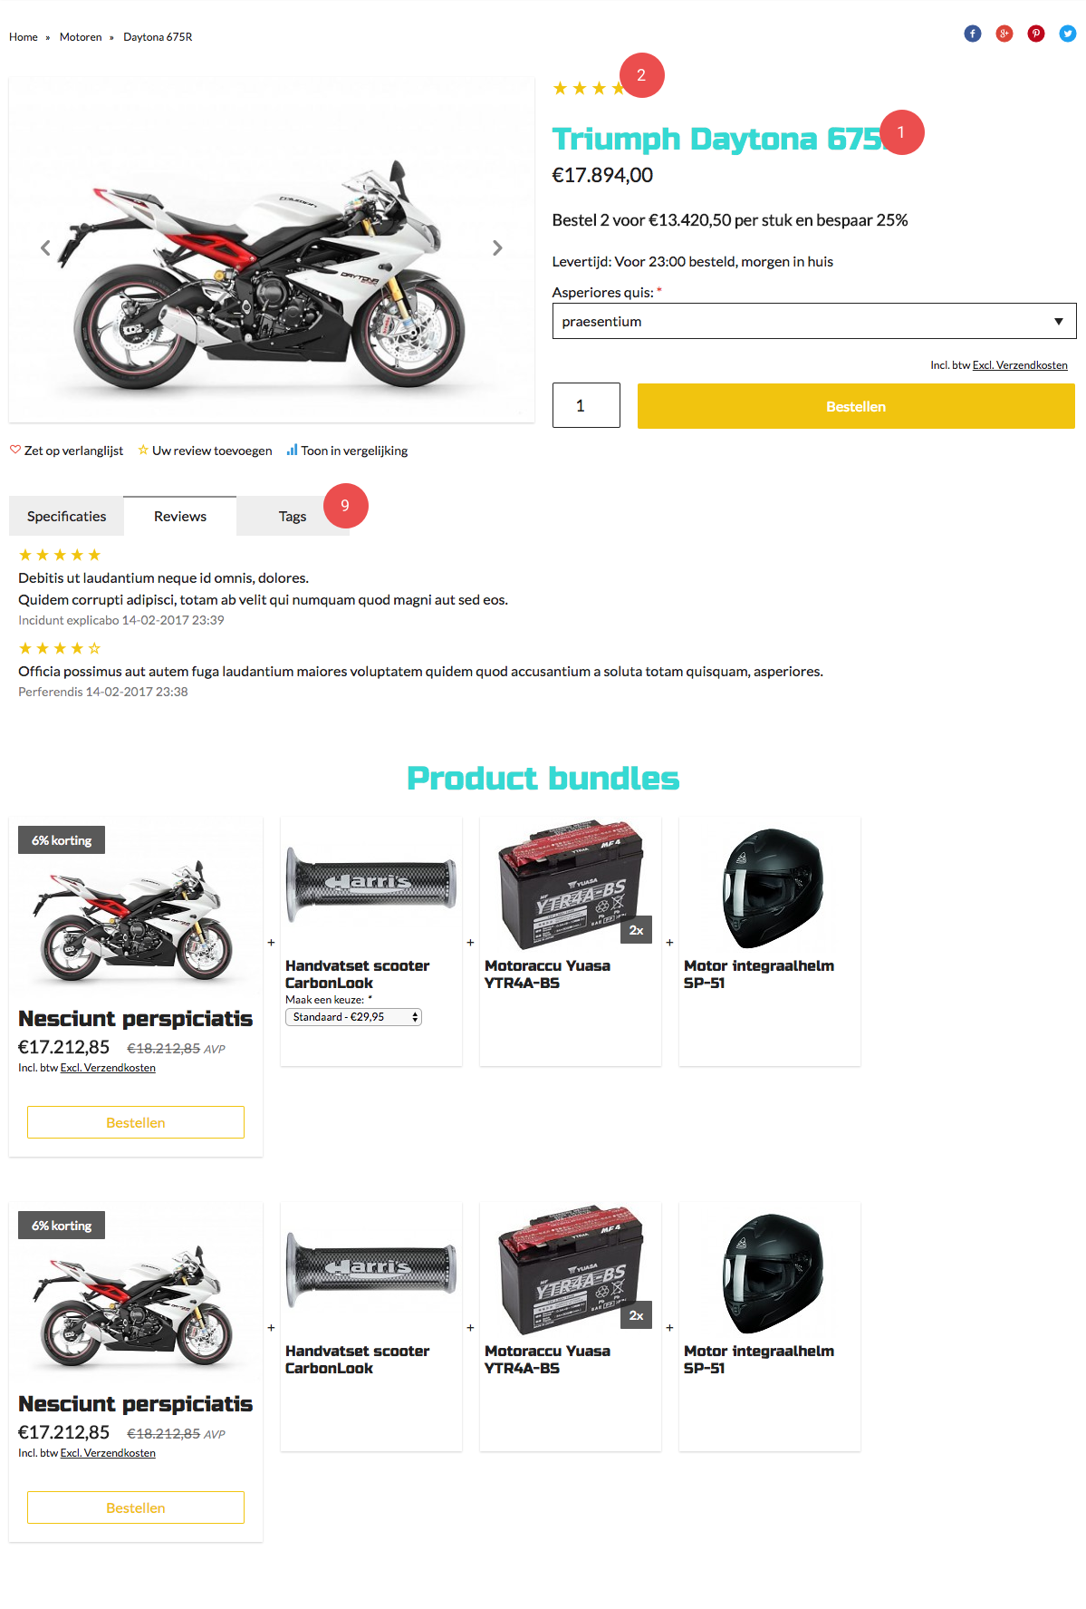Switch to the Specificaties tab
Viewport: 1086px width, 1609px height.
point(66,516)
